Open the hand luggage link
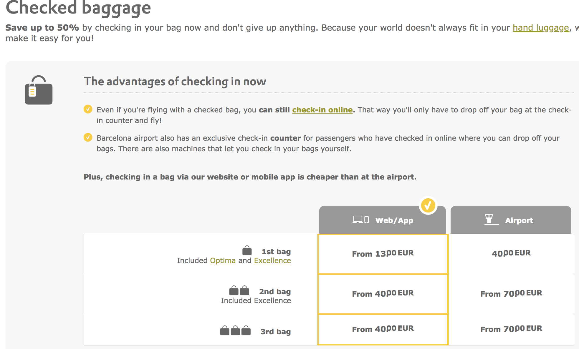Image resolution: width=579 pixels, height=349 pixels. [541, 28]
